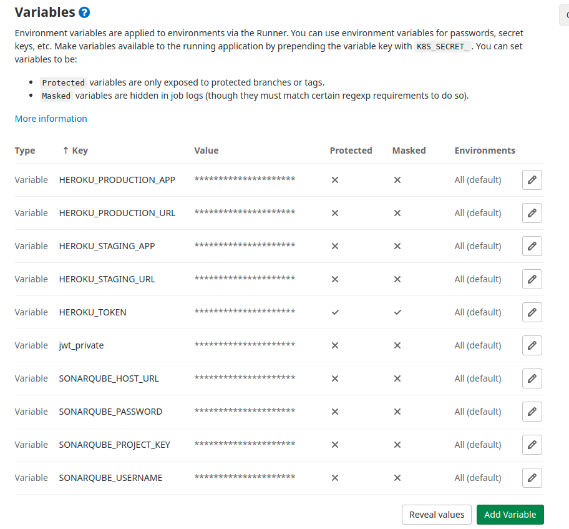Select the Value column header
Screen dimensions: 569x529
207,151
